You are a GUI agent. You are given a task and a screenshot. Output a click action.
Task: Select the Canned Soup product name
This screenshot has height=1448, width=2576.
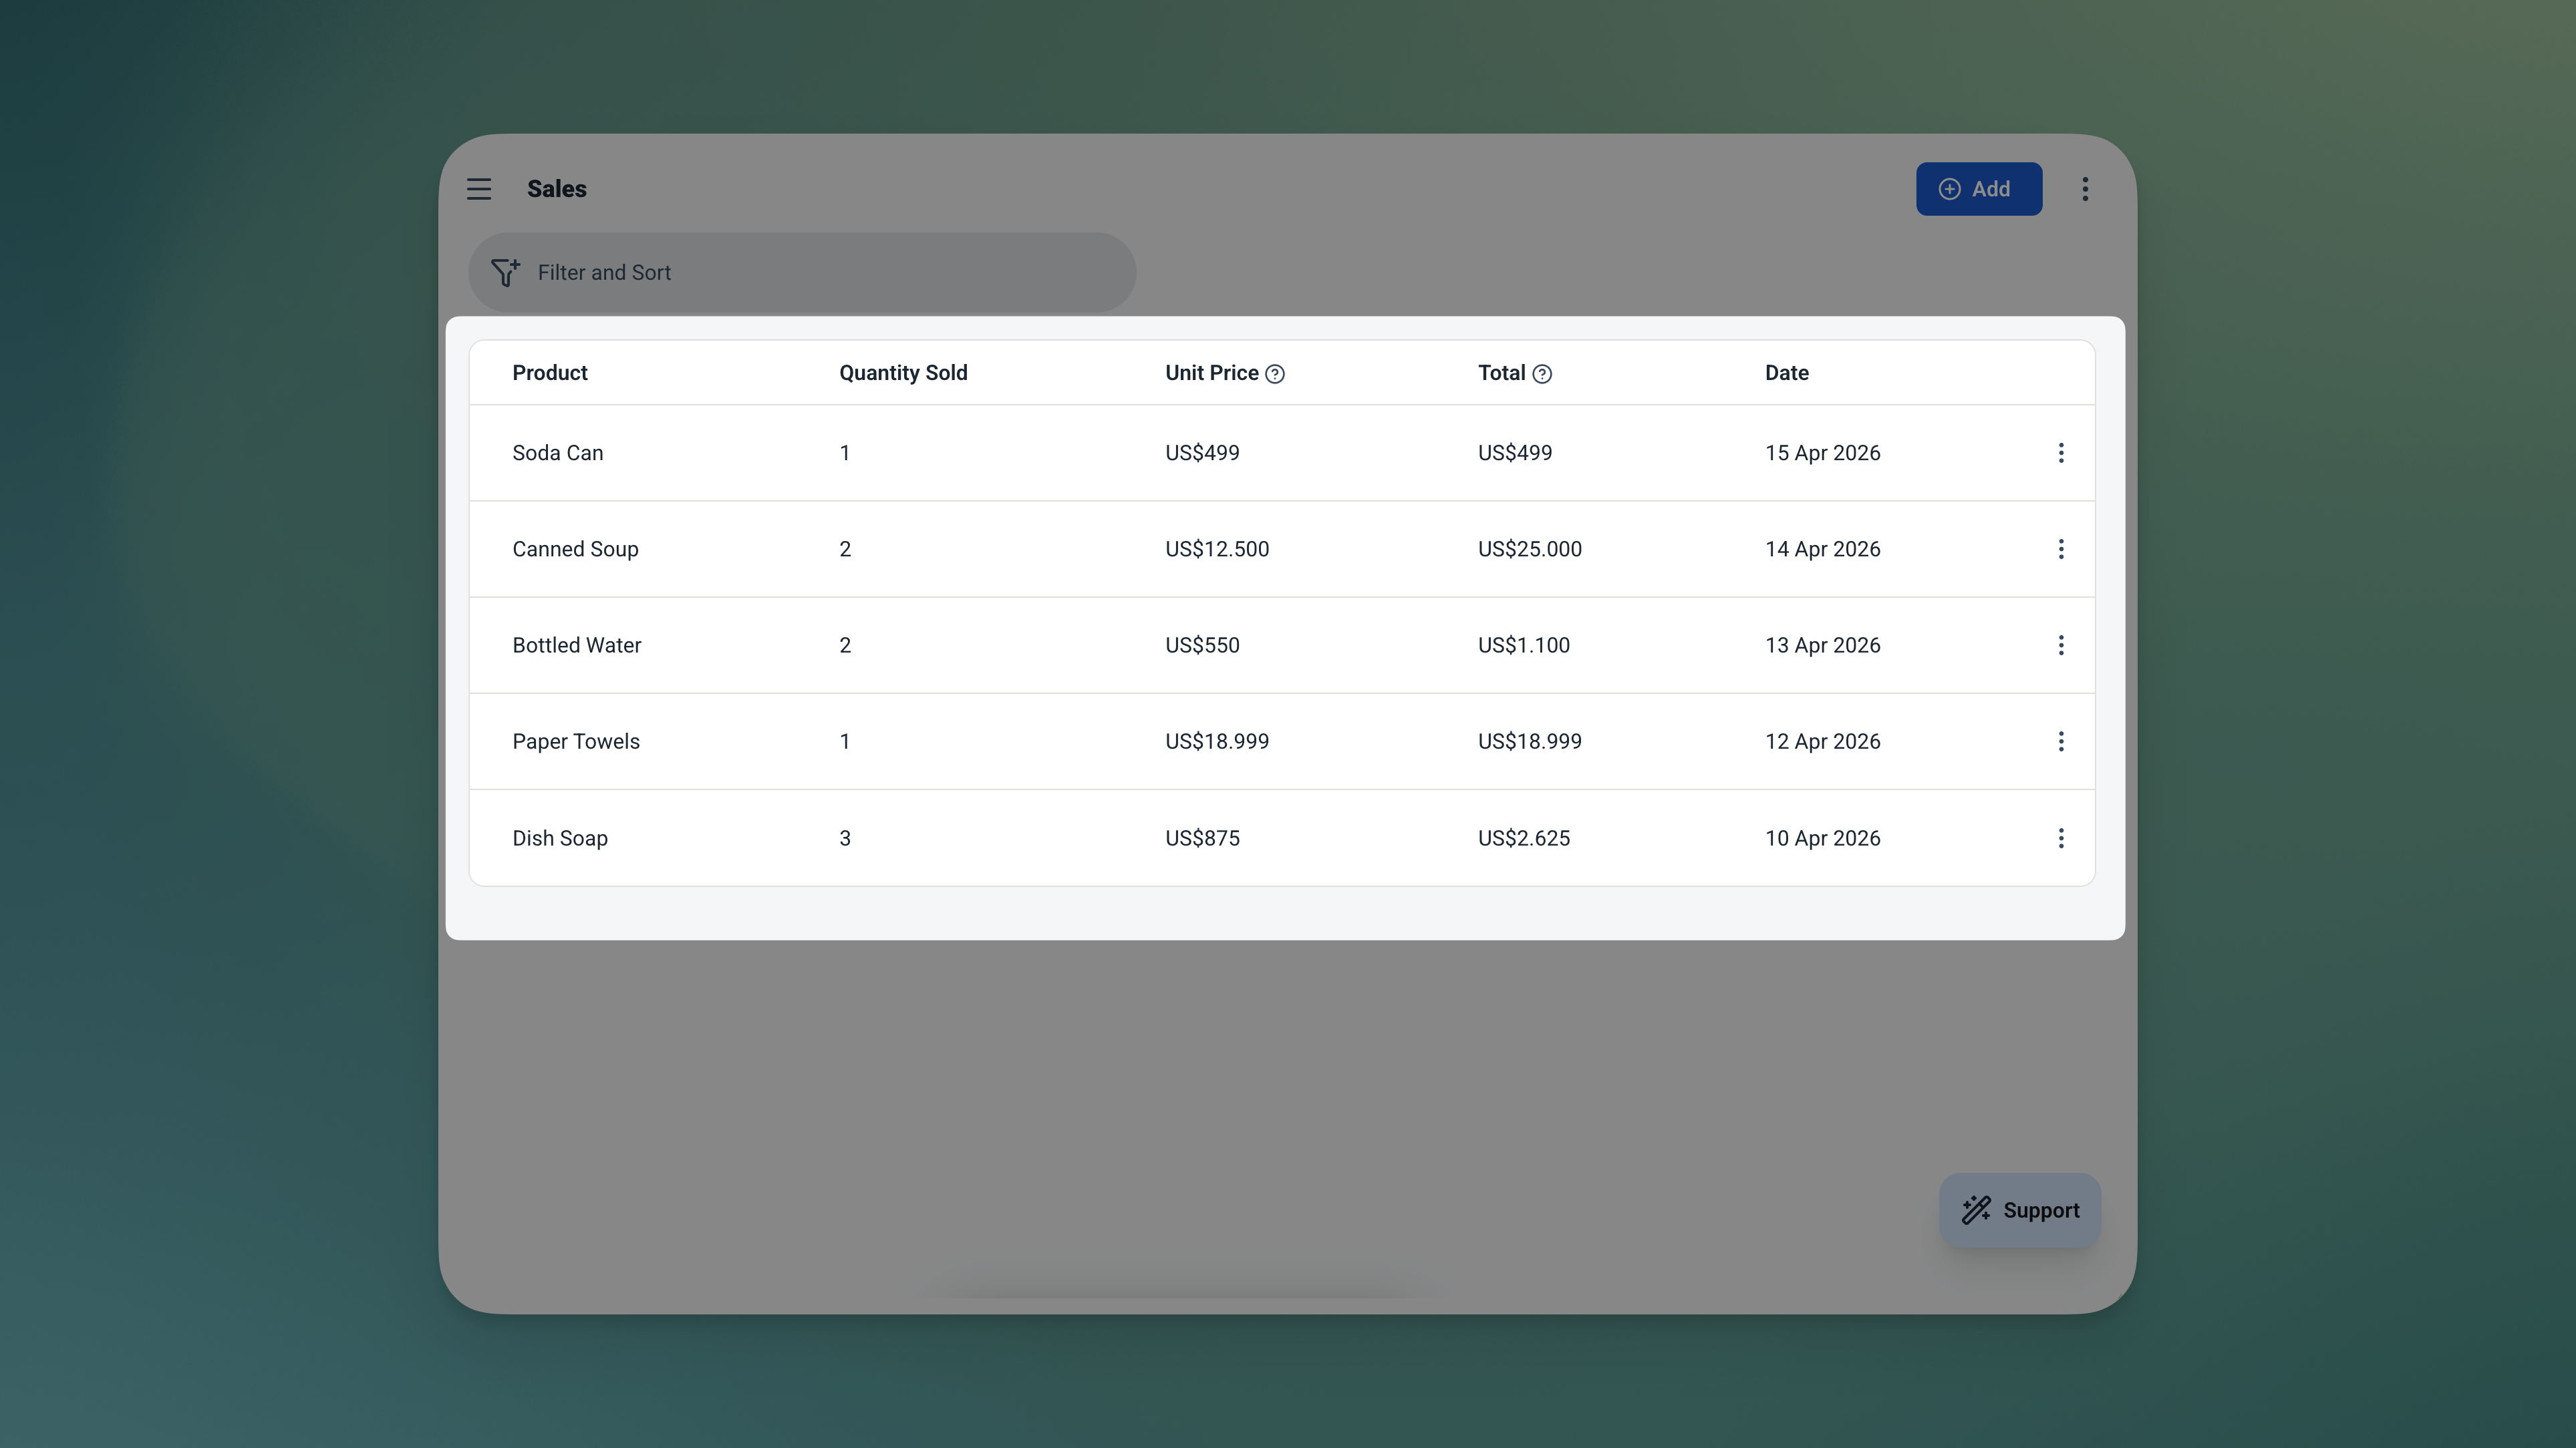click(x=575, y=548)
